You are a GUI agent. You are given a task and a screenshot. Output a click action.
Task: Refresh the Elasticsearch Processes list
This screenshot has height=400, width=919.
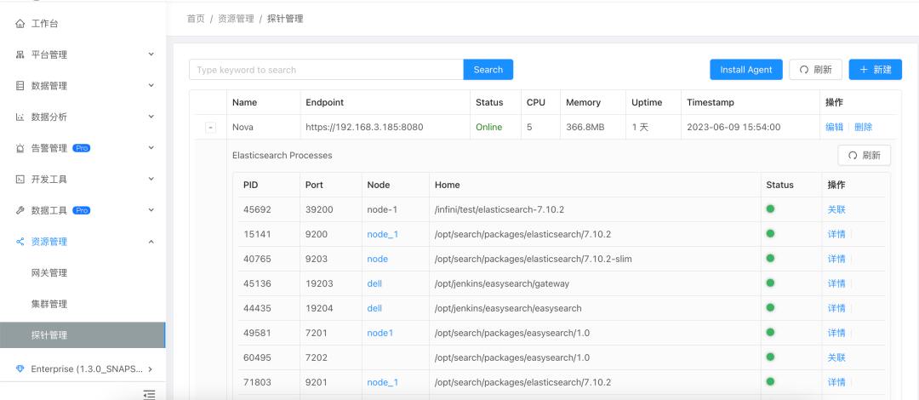pos(865,156)
